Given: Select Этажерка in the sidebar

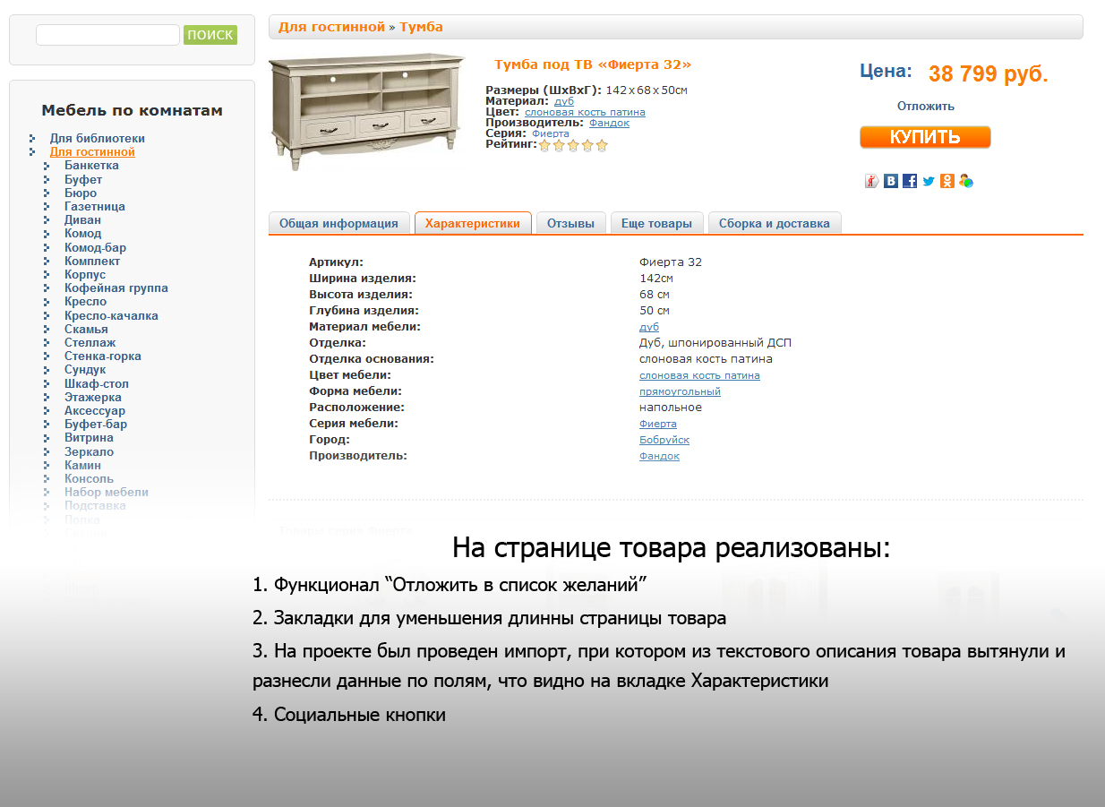Looking at the screenshot, I should pyautogui.click(x=93, y=397).
